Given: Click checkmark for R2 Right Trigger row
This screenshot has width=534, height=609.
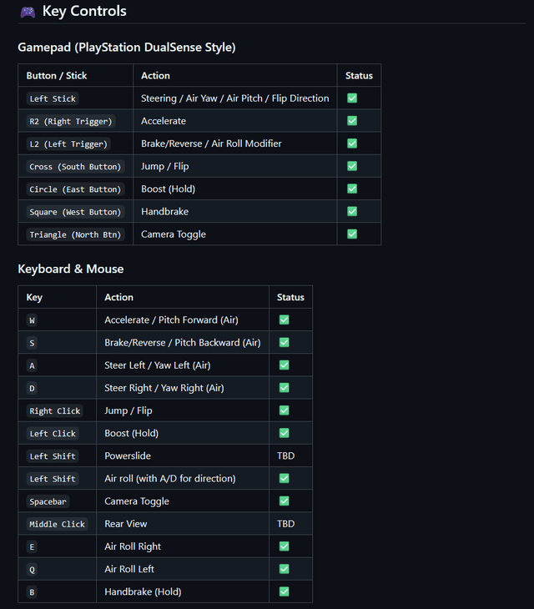Looking at the screenshot, I should (352, 121).
